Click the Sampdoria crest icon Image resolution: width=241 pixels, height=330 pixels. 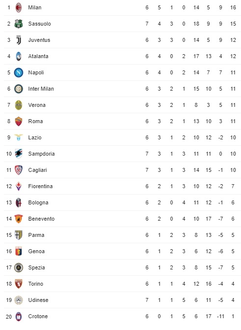click(x=19, y=154)
